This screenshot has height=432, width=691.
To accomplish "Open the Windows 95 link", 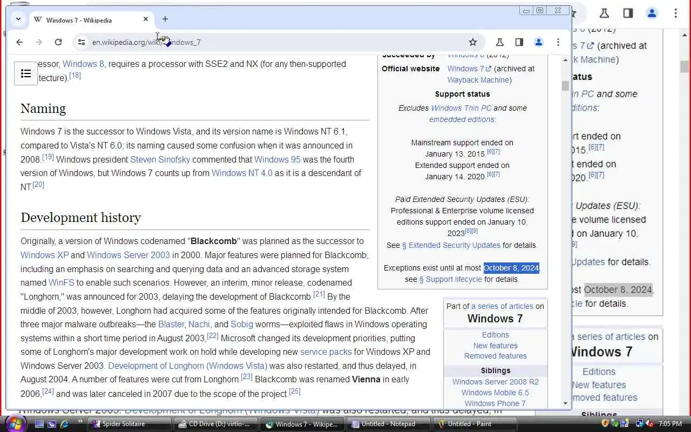I will point(277,159).
